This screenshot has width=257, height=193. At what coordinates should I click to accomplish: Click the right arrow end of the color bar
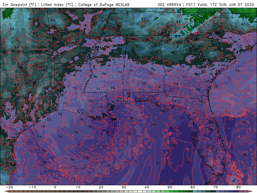(251, 191)
